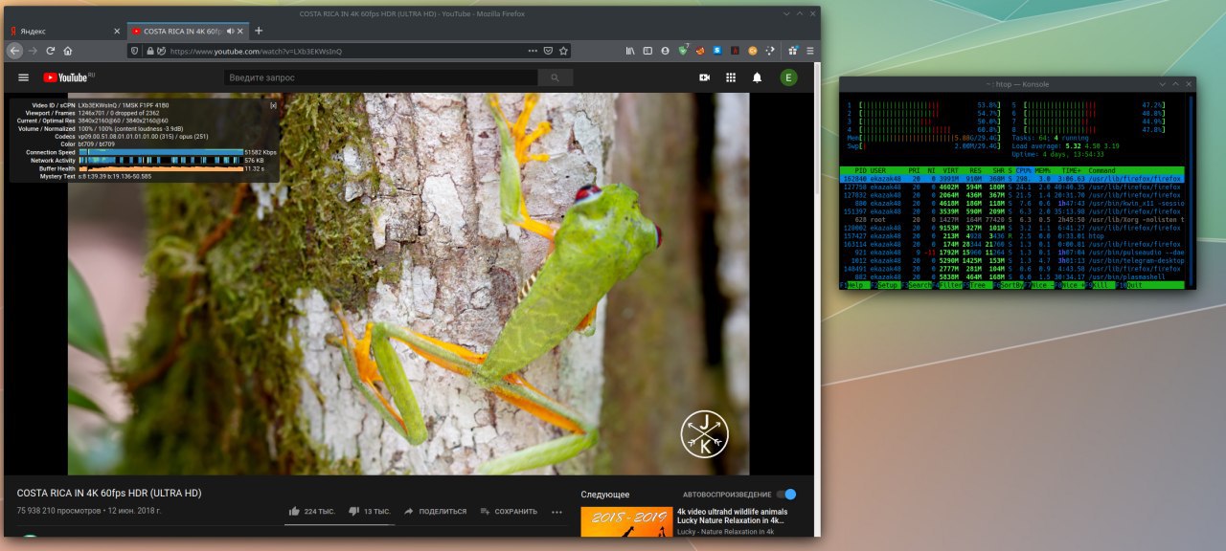Open page actions three-dot menu in address bar

(533, 51)
